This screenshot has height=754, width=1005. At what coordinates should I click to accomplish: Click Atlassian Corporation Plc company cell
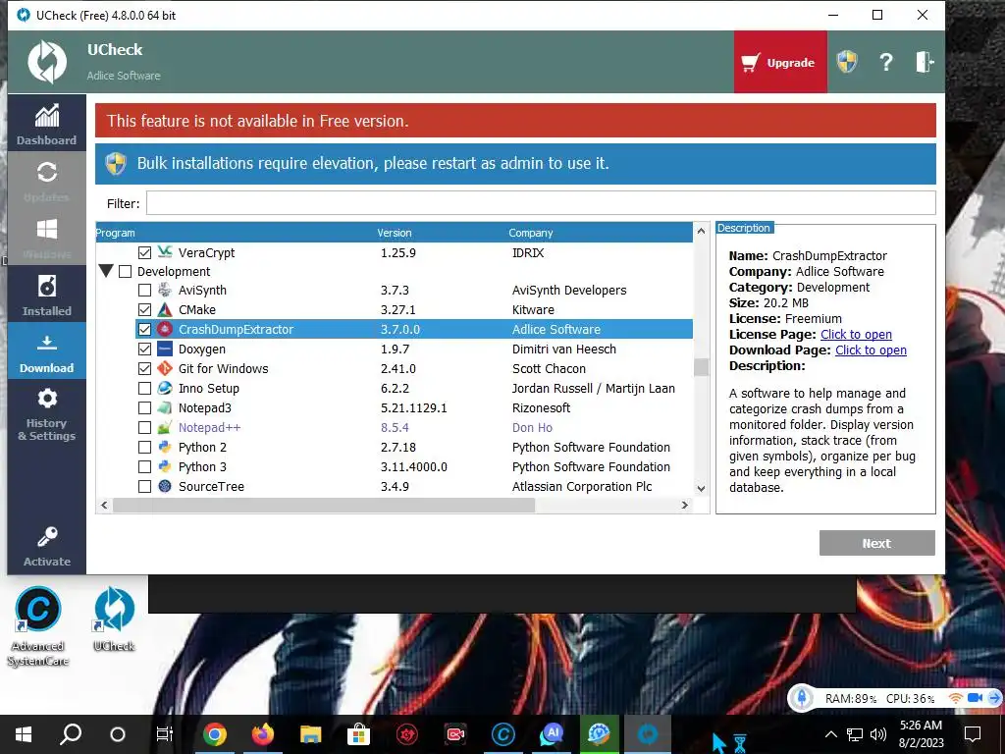pyautogui.click(x=582, y=487)
